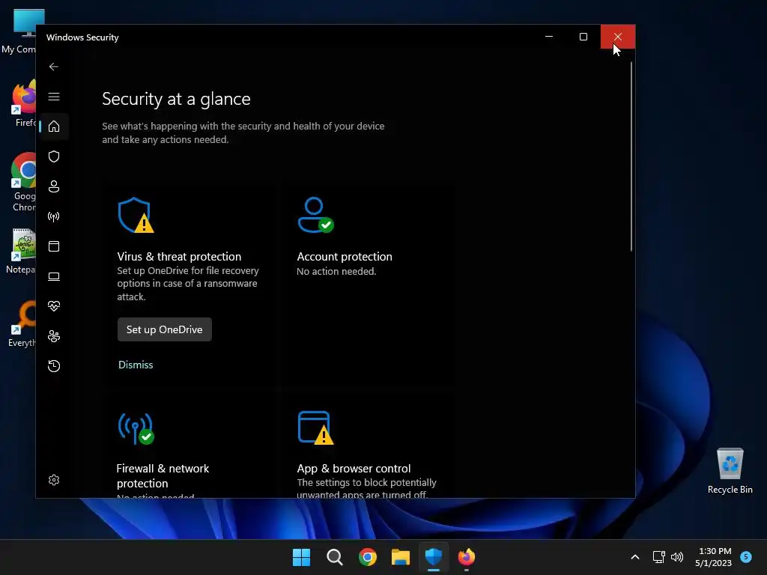This screenshot has width=767, height=575.
Task: Open the Windows Start menu
Action: pos(301,557)
